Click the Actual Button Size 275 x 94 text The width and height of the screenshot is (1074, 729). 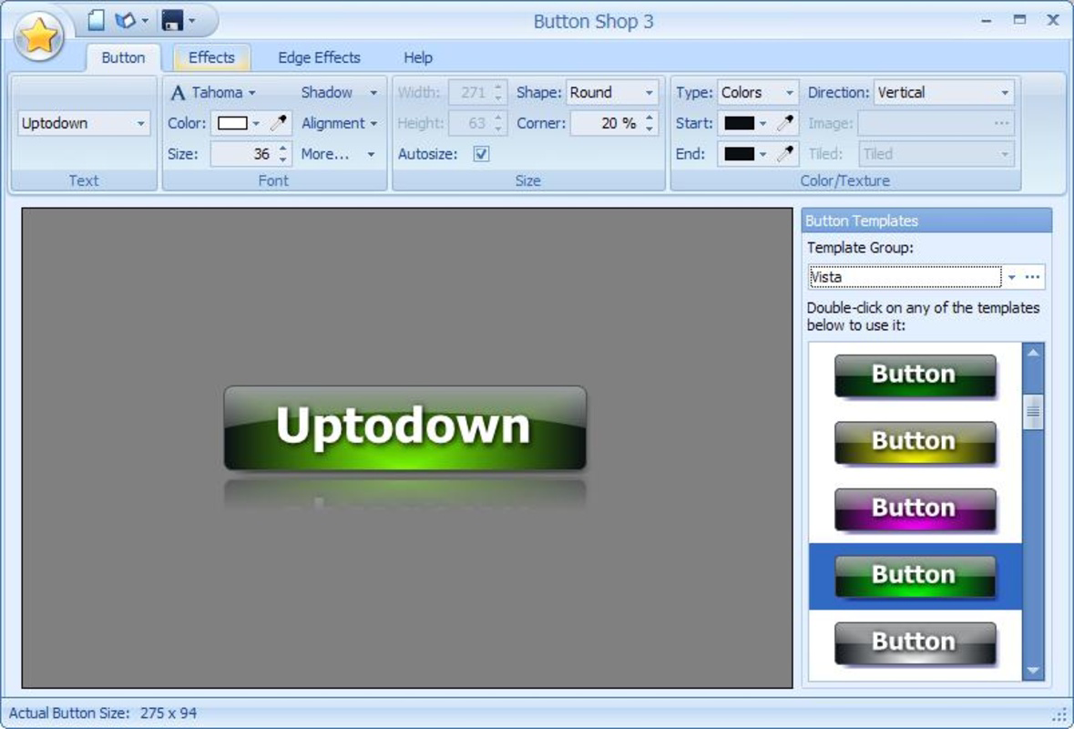103,714
